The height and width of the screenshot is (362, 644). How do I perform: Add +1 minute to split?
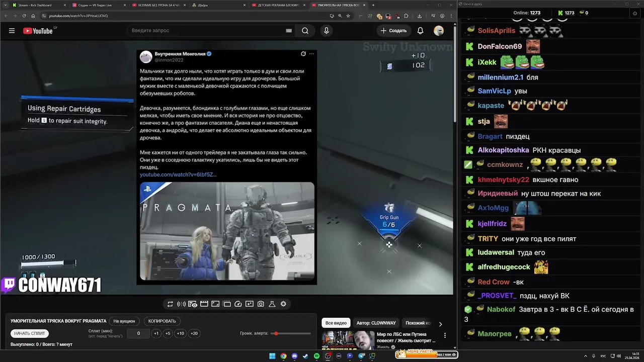pyautogui.click(x=156, y=333)
